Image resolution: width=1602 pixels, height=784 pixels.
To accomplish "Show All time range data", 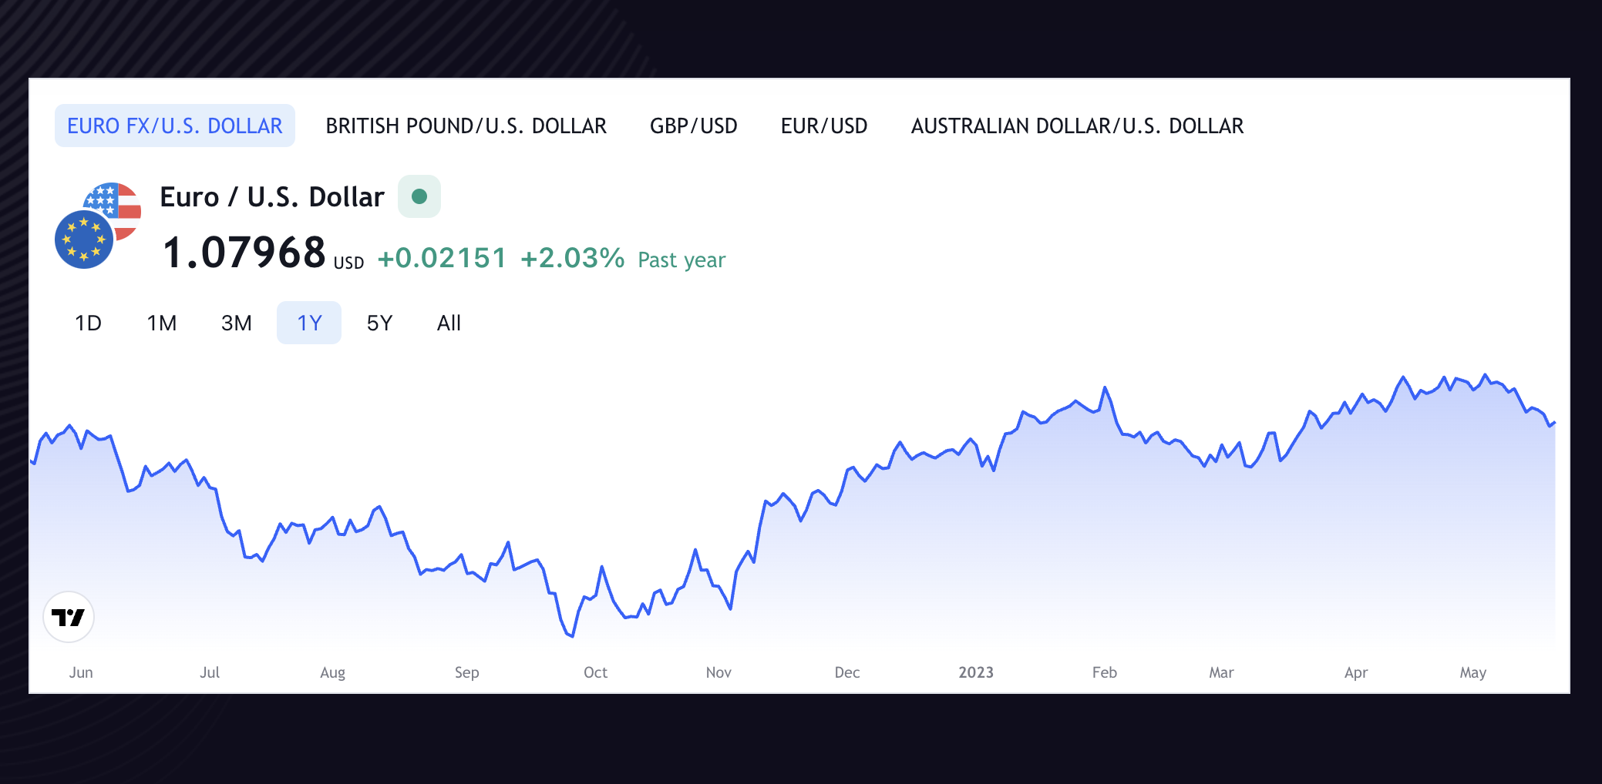I will pos(449,323).
